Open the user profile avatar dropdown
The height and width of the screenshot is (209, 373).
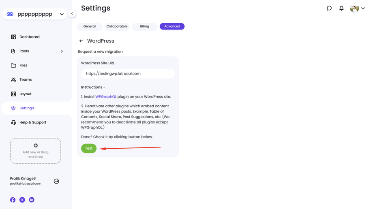[x=357, y=8]
